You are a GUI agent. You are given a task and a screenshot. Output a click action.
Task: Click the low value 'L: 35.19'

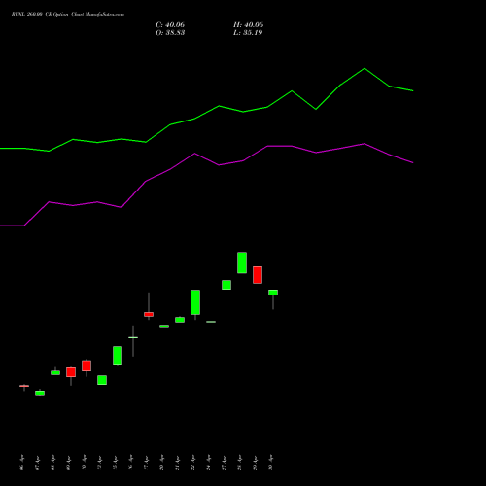[x=248, y=33]
